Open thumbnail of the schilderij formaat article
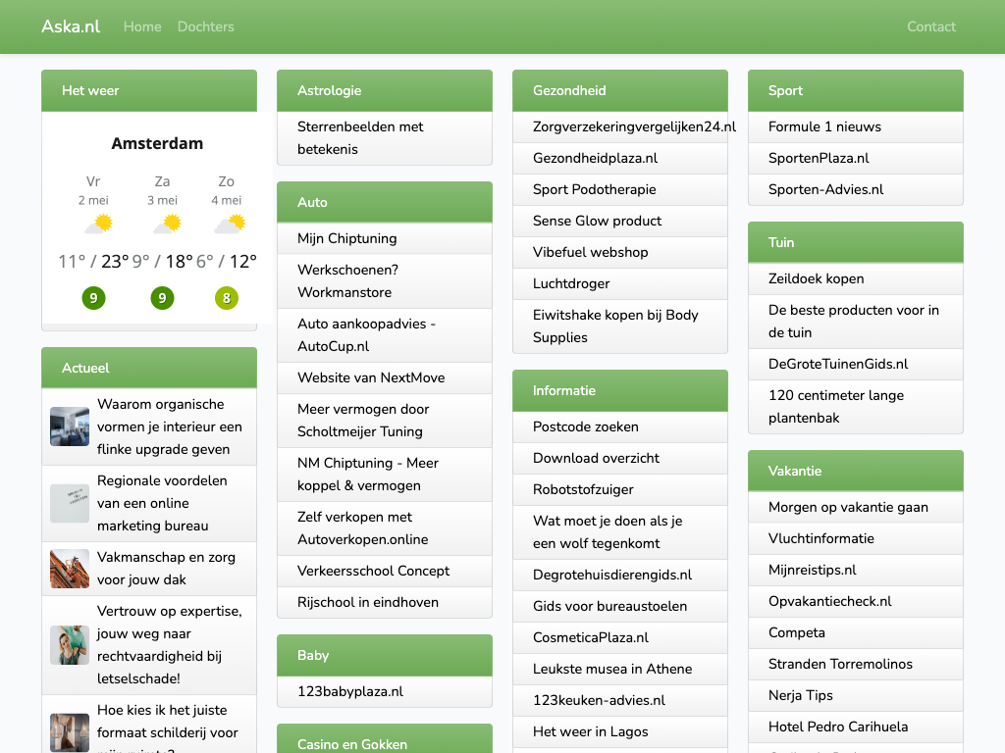The image size is (1005, 753). 70,732
